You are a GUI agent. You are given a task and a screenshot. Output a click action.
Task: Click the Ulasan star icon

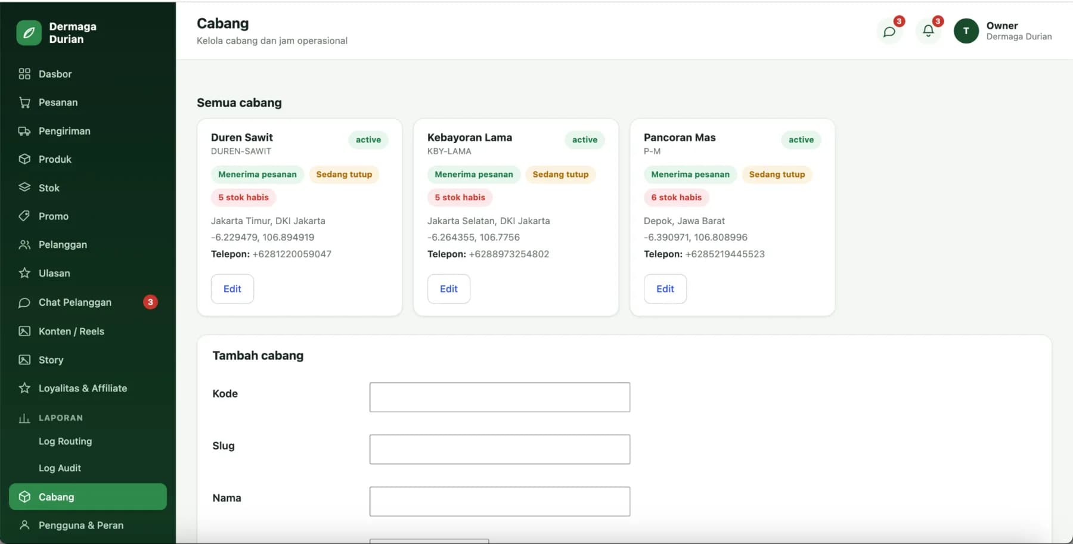(24, 273)
